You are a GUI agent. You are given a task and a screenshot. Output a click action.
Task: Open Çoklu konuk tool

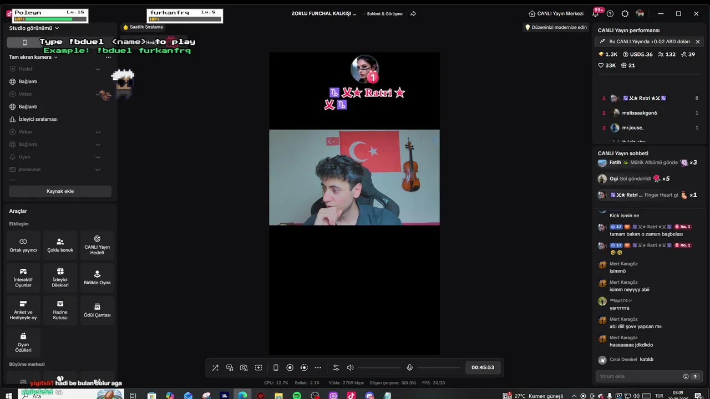(x=60, y=245)
